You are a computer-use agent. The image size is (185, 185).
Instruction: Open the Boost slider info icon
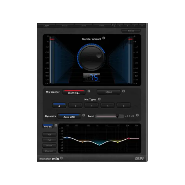click(137, 115)
